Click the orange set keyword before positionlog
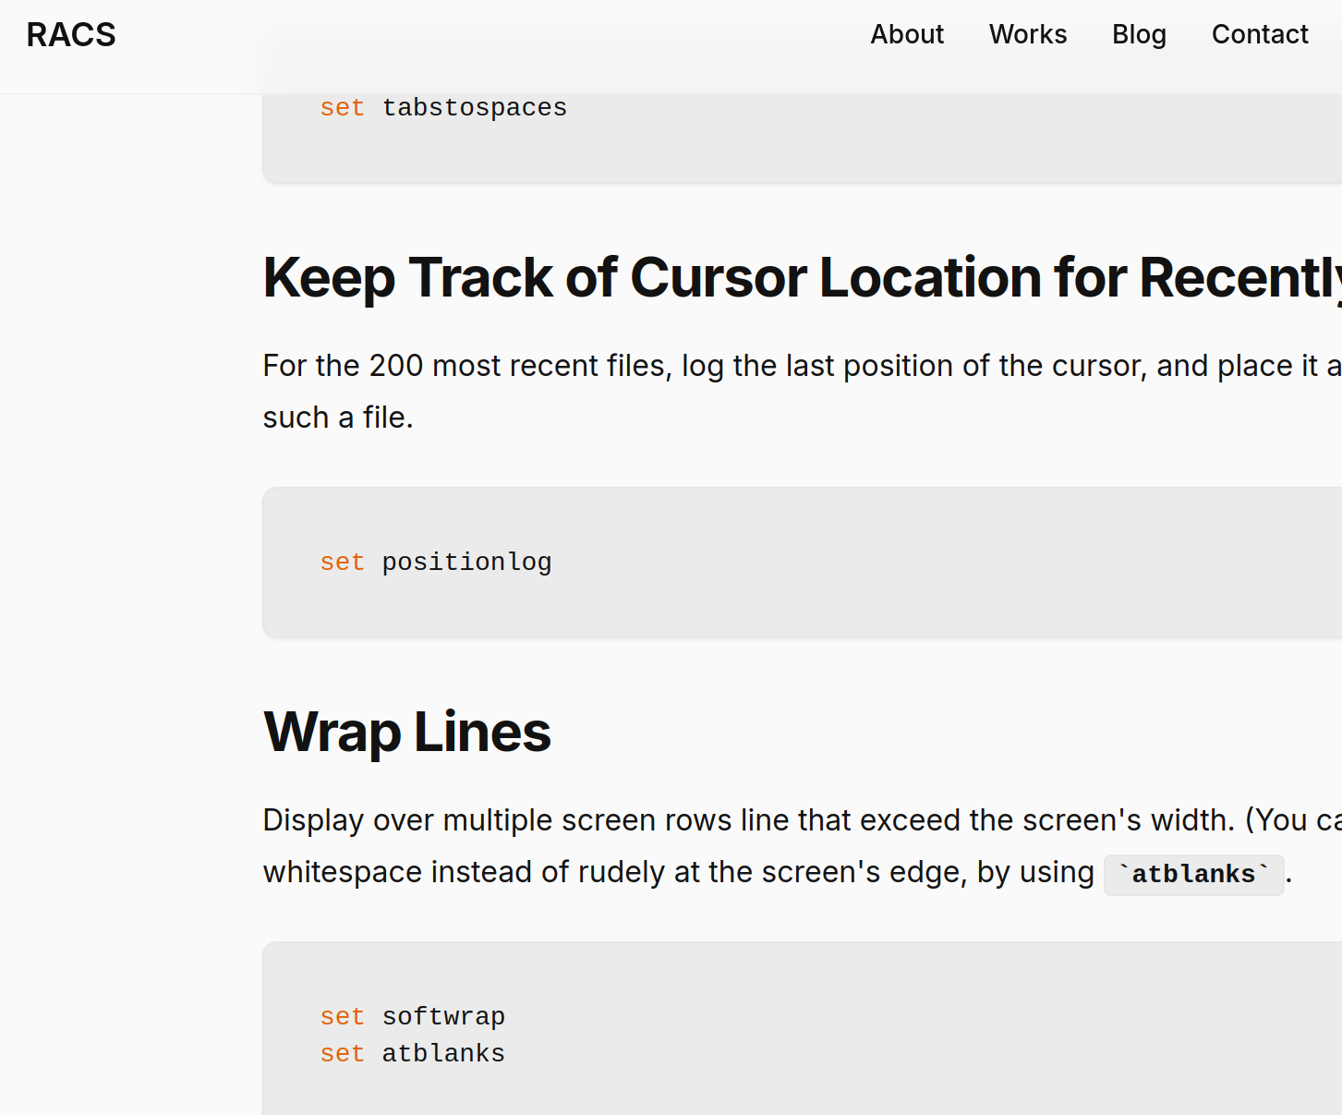Screen dimensions: 1342x1115 [x=342, y=563]
